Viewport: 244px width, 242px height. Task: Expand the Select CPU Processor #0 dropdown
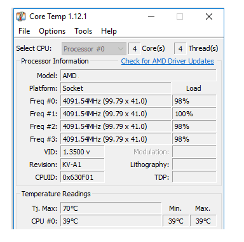point(94,49)
